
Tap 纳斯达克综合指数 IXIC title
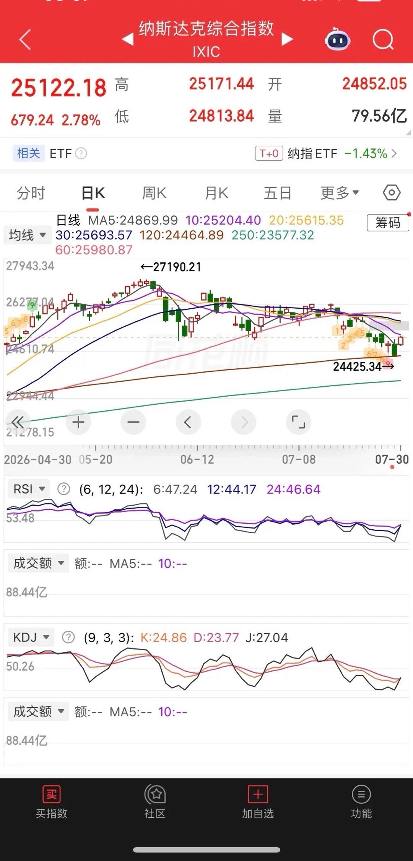pyautogui.click(x=206, y=39)
